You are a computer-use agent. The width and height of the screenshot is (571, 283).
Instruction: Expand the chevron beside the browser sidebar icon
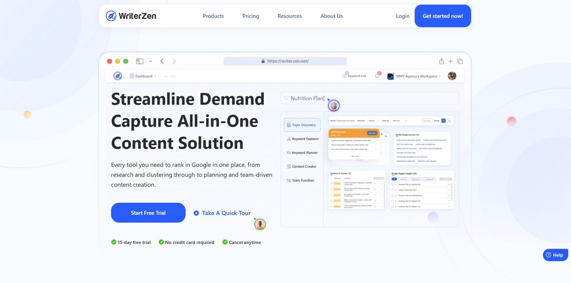click(x=151, y=61)
